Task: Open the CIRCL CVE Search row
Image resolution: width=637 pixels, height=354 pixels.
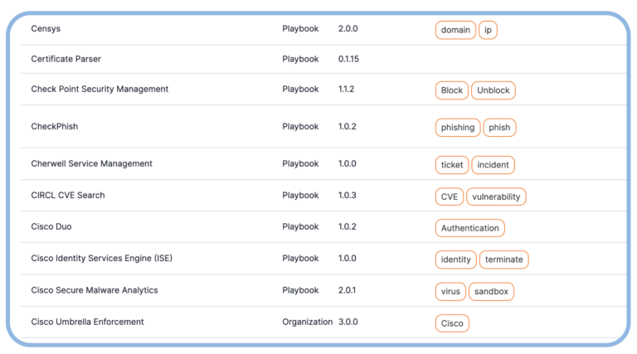Action: (x=68, y=196)
